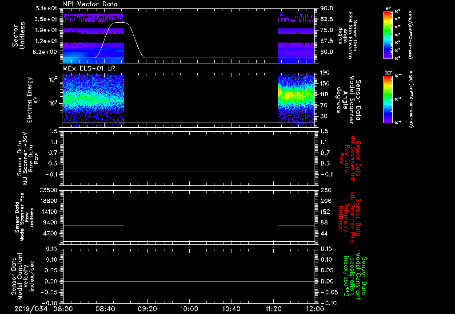The height and width of the screenshot is (314, 455).
Task: Select the "ESH Sun Elevation Angle" axis title
Action: (x=348, y=35)
